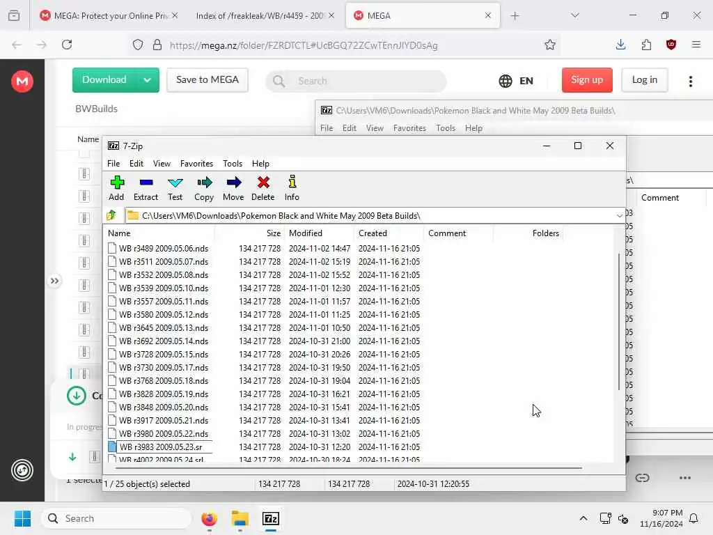Viewport: 713px width, 535px height.
Task: Sort by the Modified column header
Action: point(319,233)
